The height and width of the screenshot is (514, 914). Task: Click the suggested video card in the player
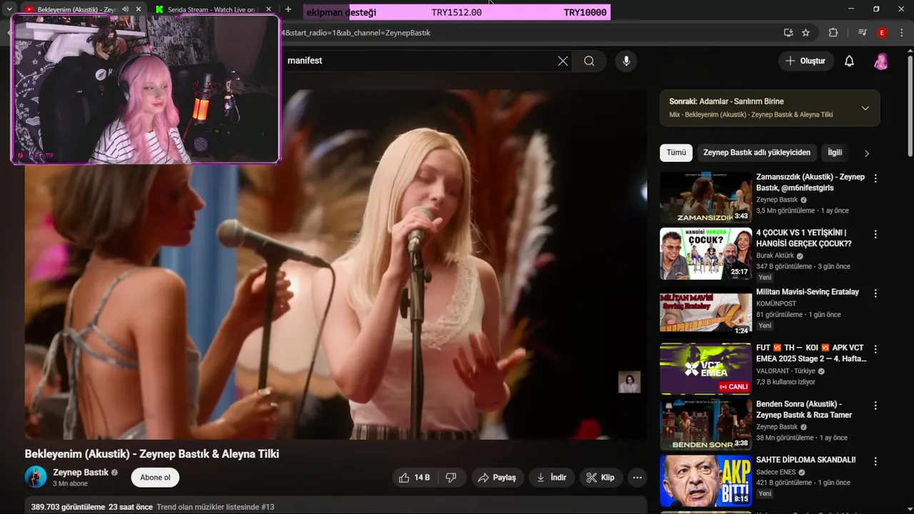click(629, 382)
